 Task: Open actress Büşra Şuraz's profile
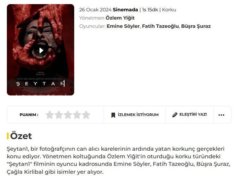tap(196, 26)
